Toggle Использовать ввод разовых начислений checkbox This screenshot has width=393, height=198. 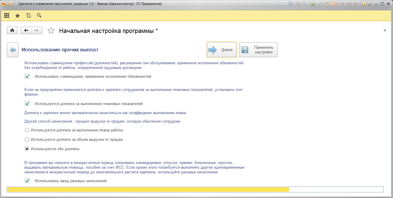click(27, 181)
